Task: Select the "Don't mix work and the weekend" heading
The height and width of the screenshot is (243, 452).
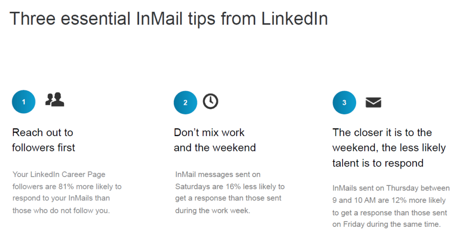Action: (x=215, y=140)
